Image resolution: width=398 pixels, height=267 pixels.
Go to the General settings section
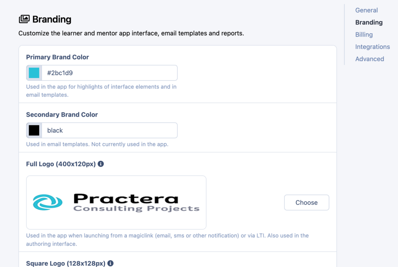(367, 10)
